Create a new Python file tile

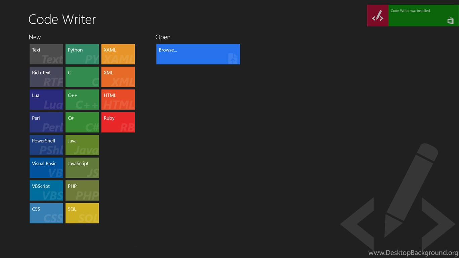(82, 54)
